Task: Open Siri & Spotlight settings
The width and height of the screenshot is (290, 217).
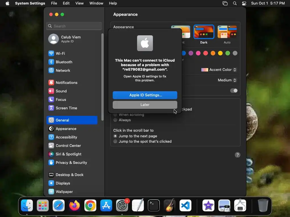Action: (72, 154)
